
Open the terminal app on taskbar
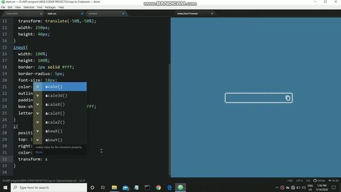[147, 187]
